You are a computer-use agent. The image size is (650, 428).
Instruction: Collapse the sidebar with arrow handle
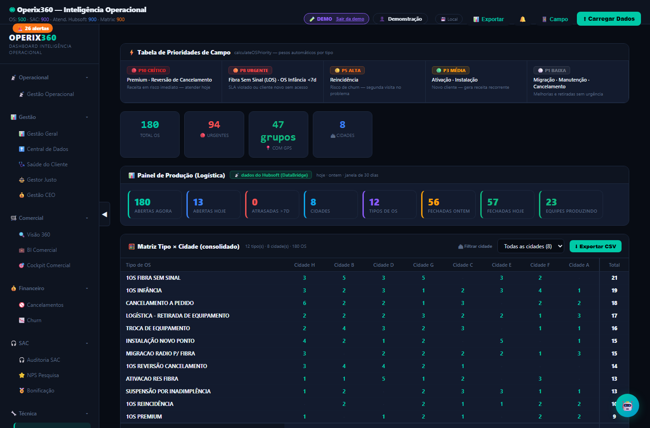click(105, 214)
